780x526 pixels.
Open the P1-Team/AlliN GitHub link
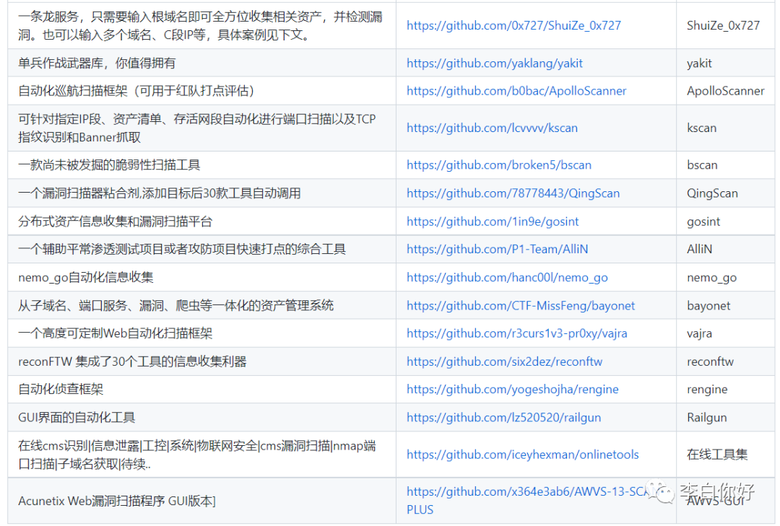[497, 249]
